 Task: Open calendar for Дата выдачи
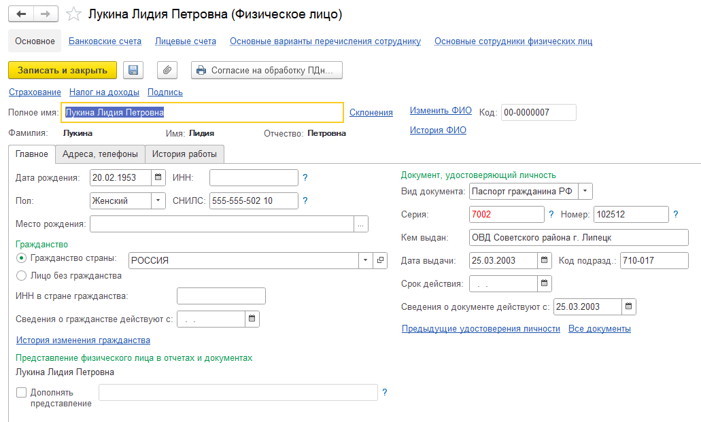point(544,260)
